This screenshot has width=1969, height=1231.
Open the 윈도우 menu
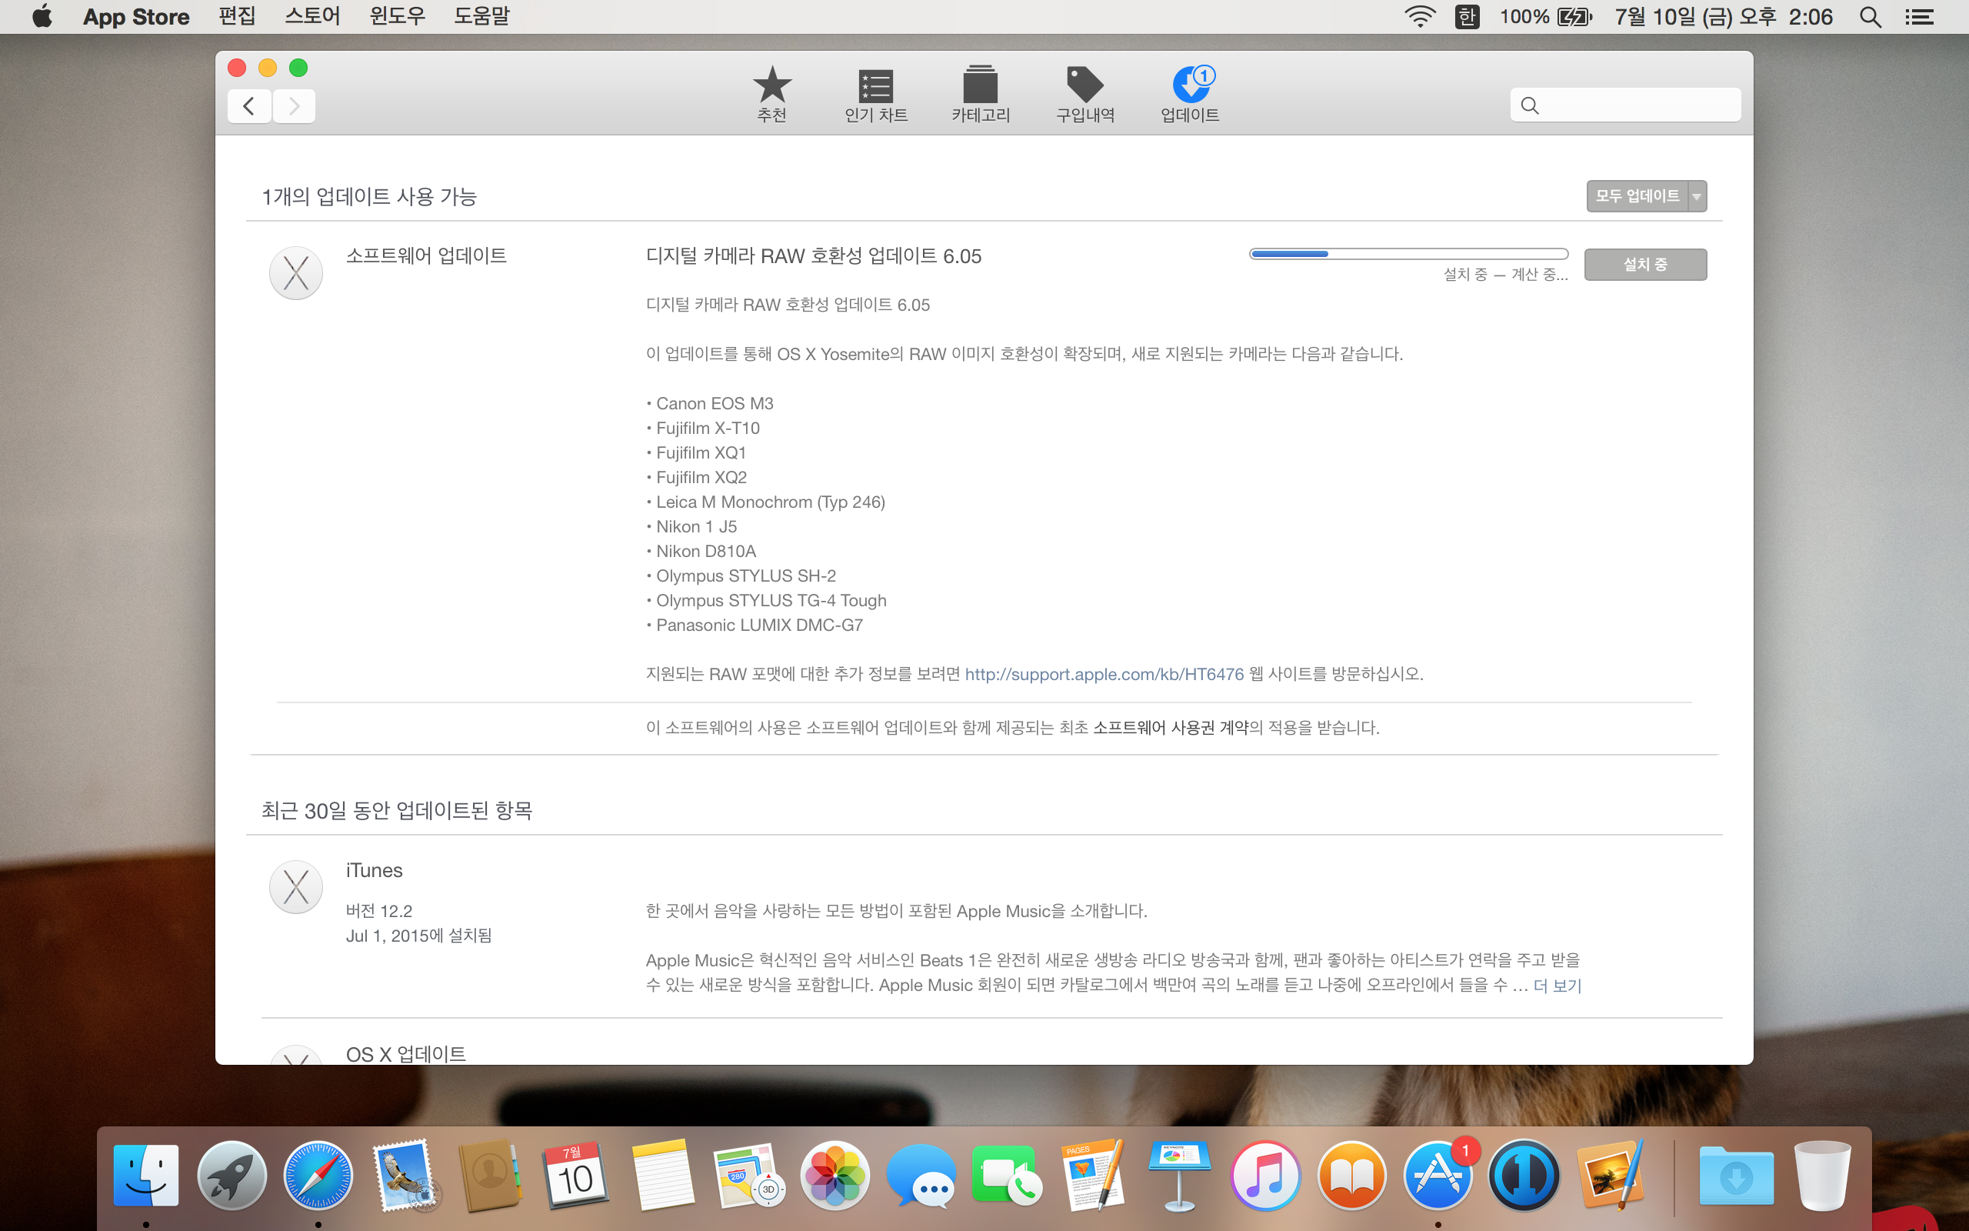(397, 17)
